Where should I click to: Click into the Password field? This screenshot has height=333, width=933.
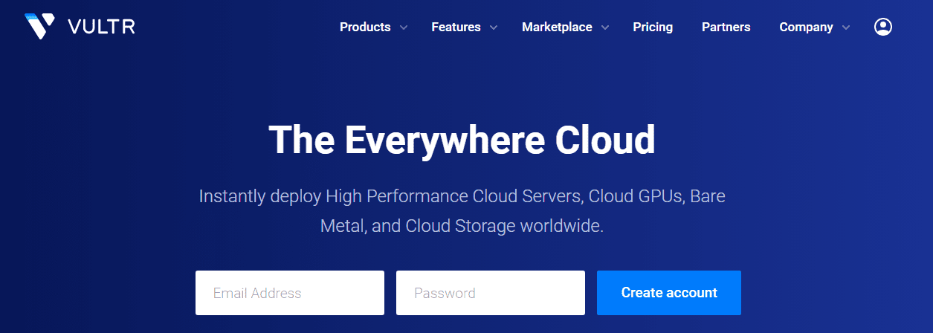point(490,293)
